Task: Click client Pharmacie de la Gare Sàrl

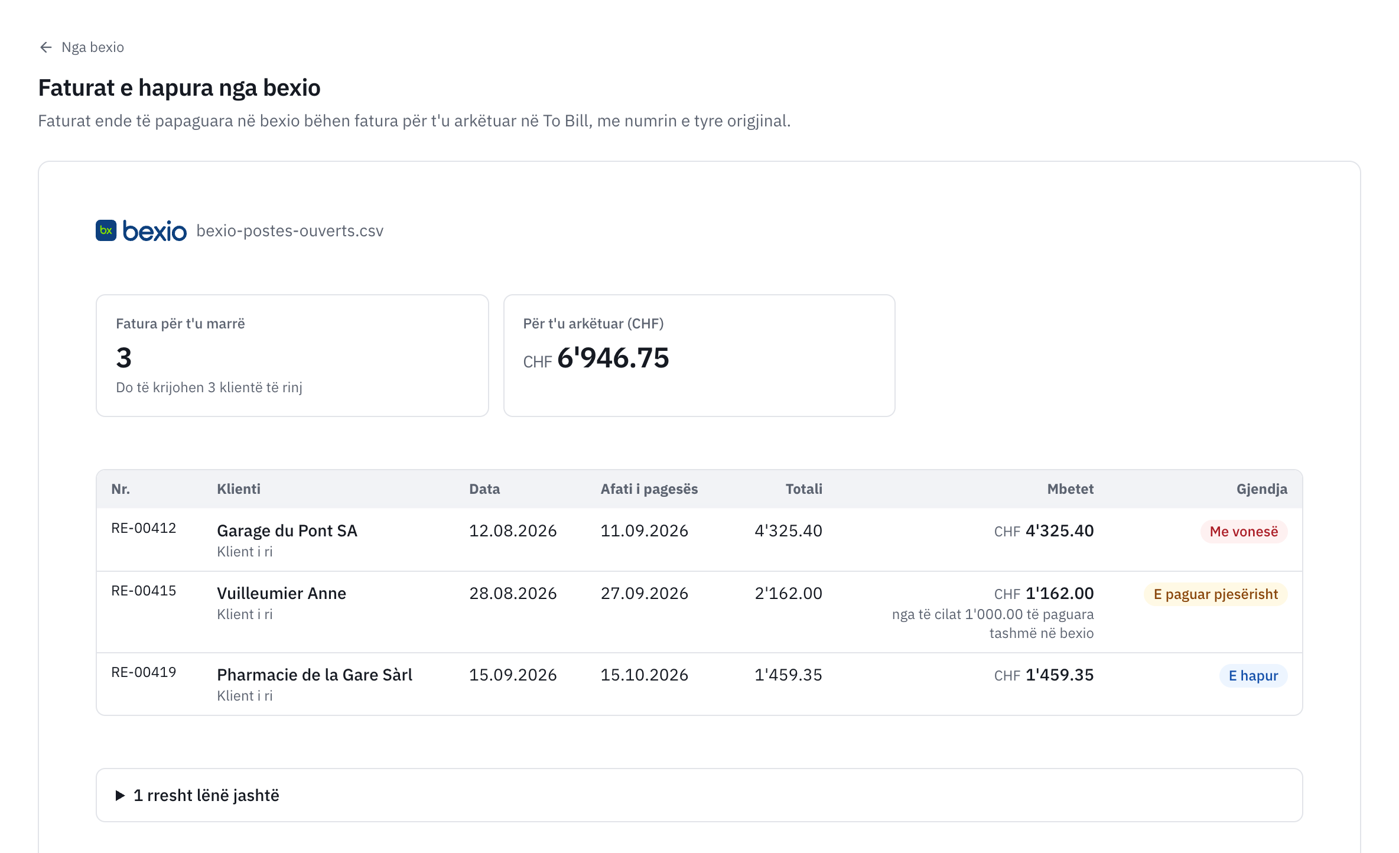Action: pyautogui.click(x=314, y=675)
